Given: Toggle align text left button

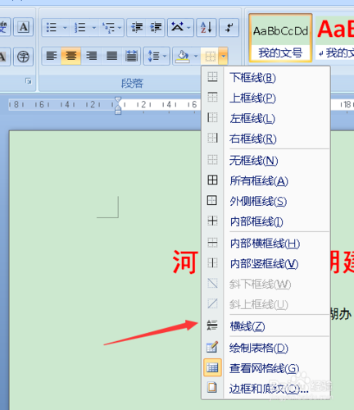Looking at the screenshot, I should click(x=52, y=56).
